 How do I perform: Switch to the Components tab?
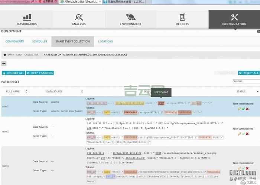14,41
